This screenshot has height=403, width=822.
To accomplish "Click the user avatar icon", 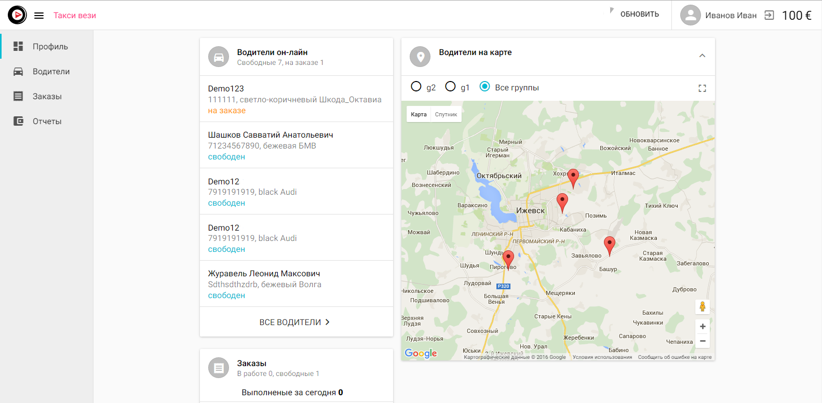I will tap(690, 16).
